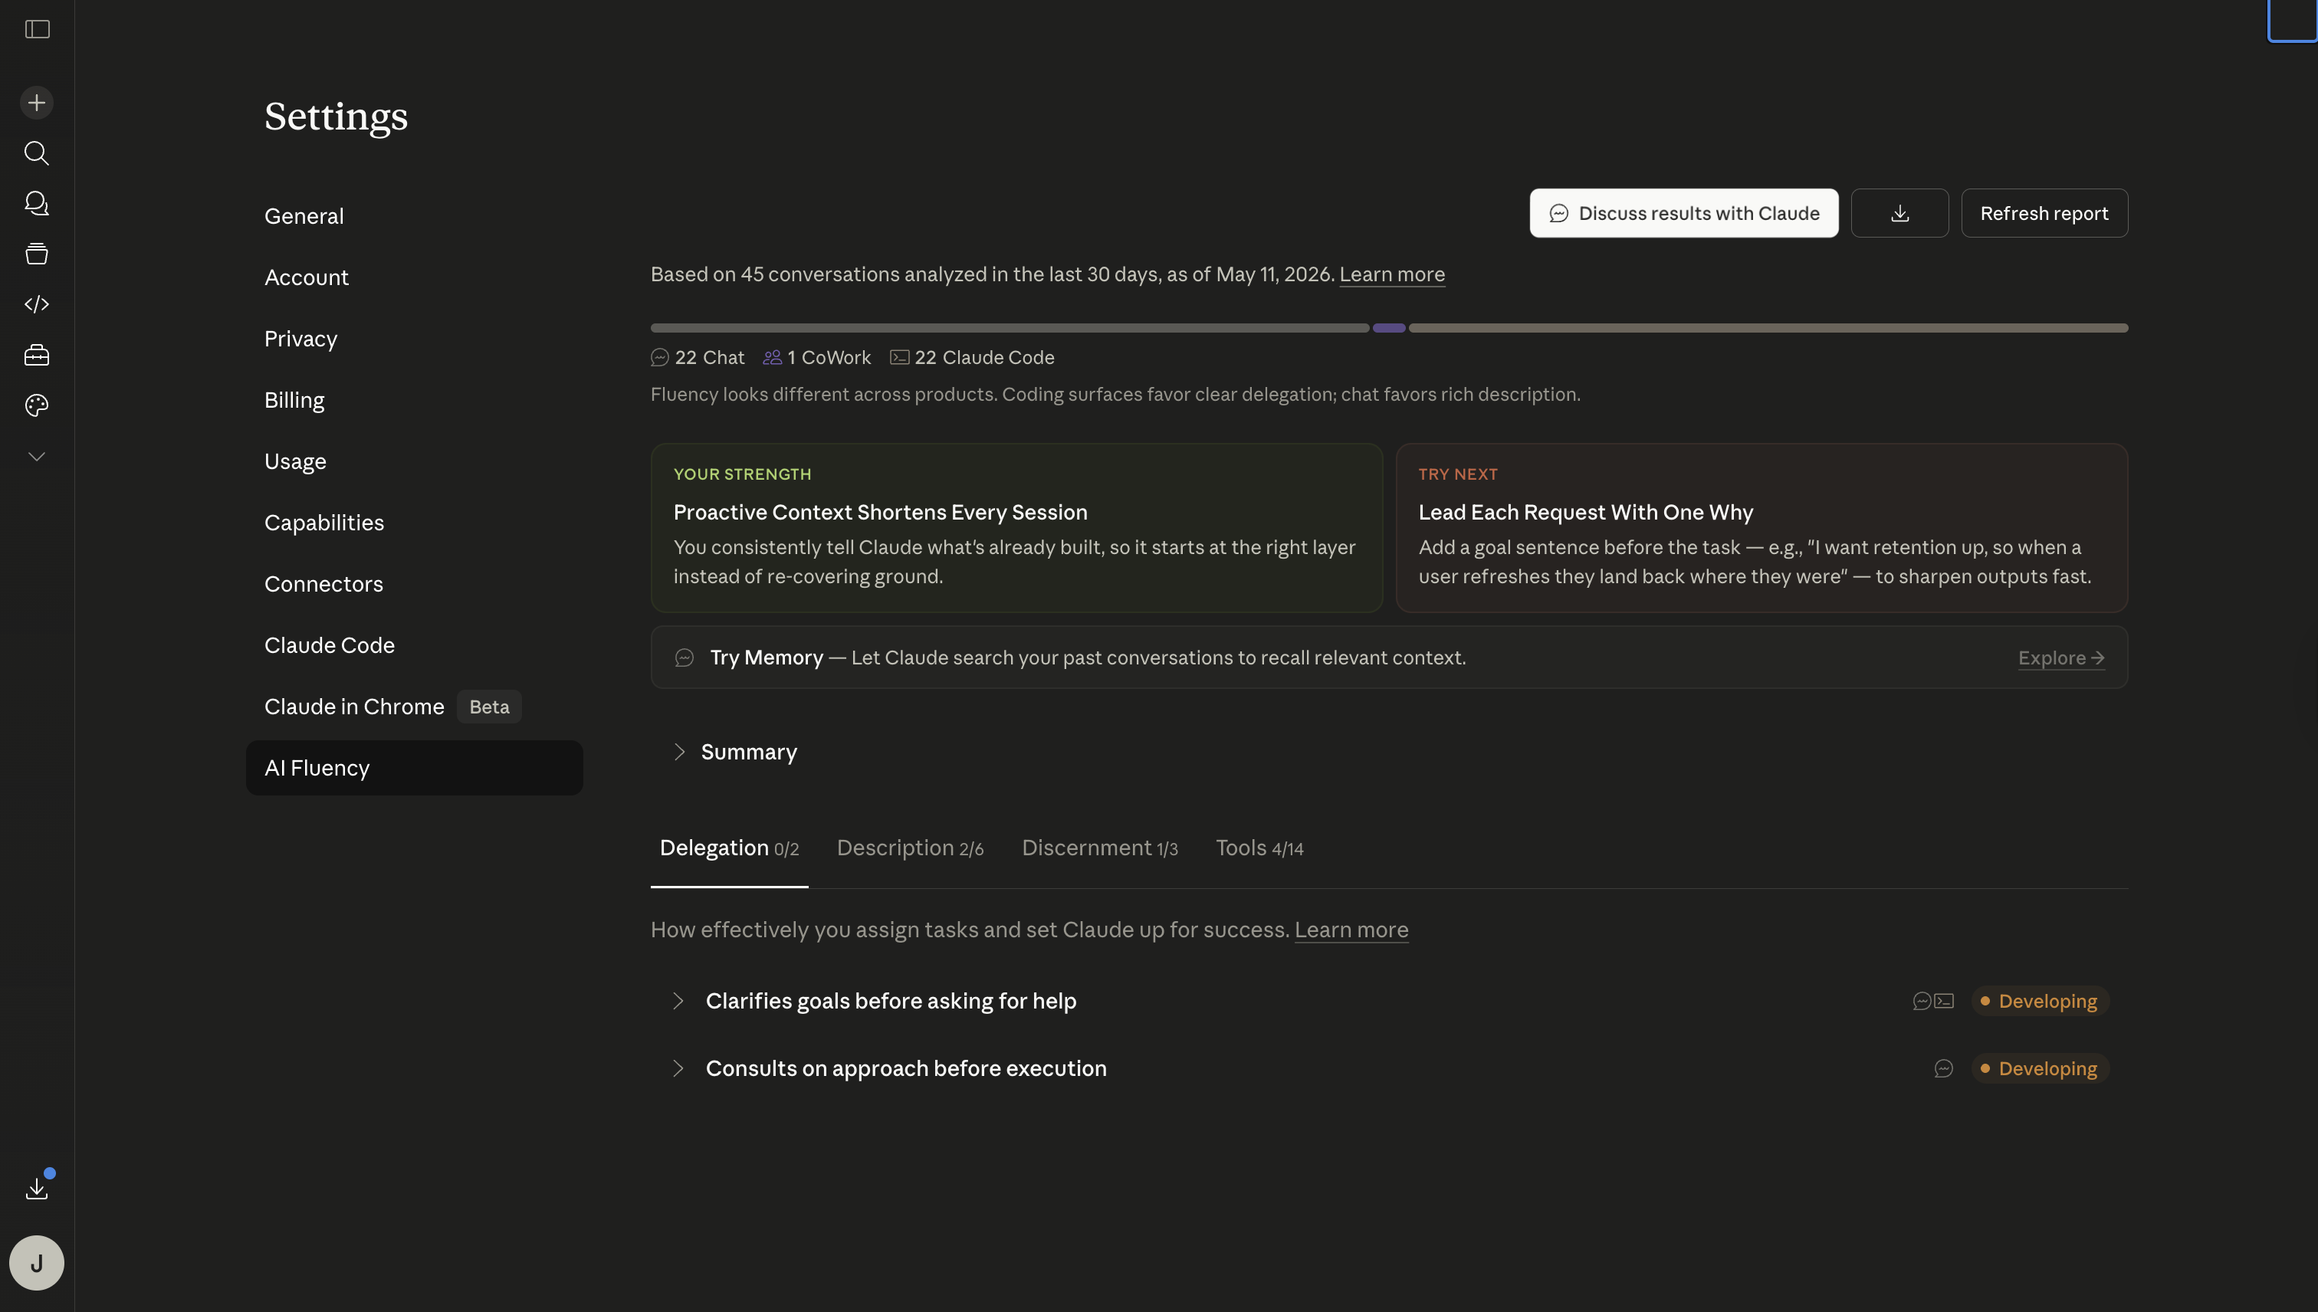The height and width of the screenshot is (1312, 2318).
Task: Click the Explore link for Memory
Action: click(x=2061, y=658)
